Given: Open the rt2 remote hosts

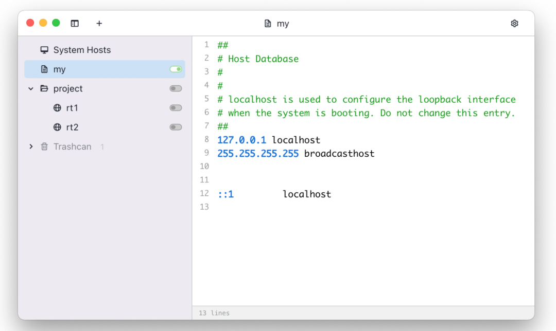Looking at the screenshot, I should point(105,127).
